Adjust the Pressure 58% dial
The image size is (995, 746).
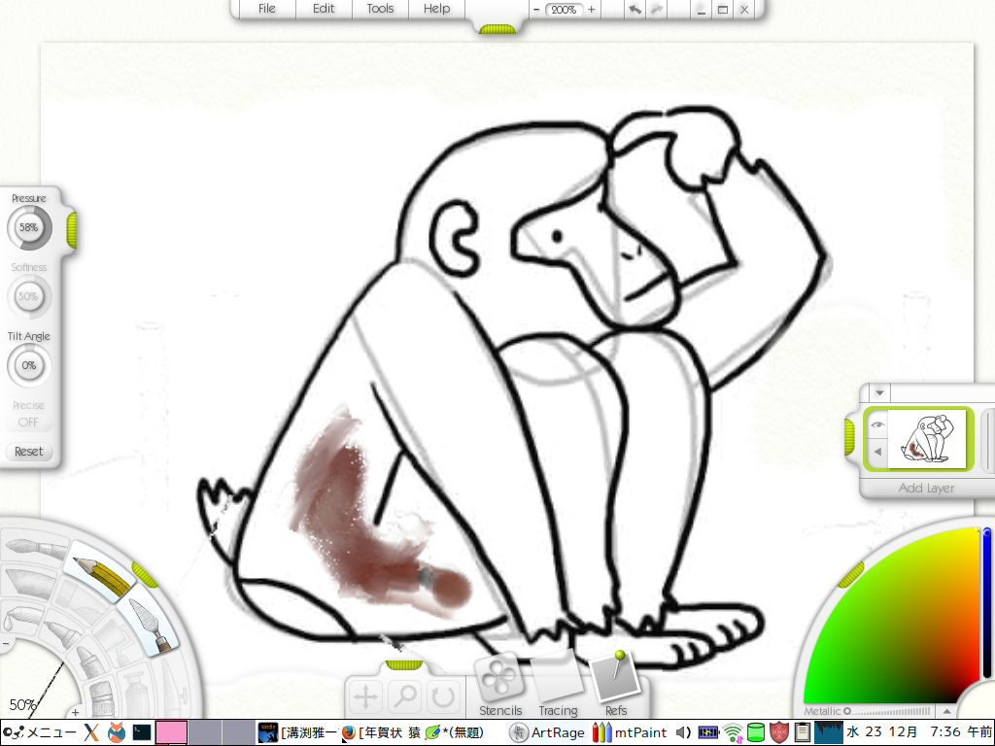point(28,227)
